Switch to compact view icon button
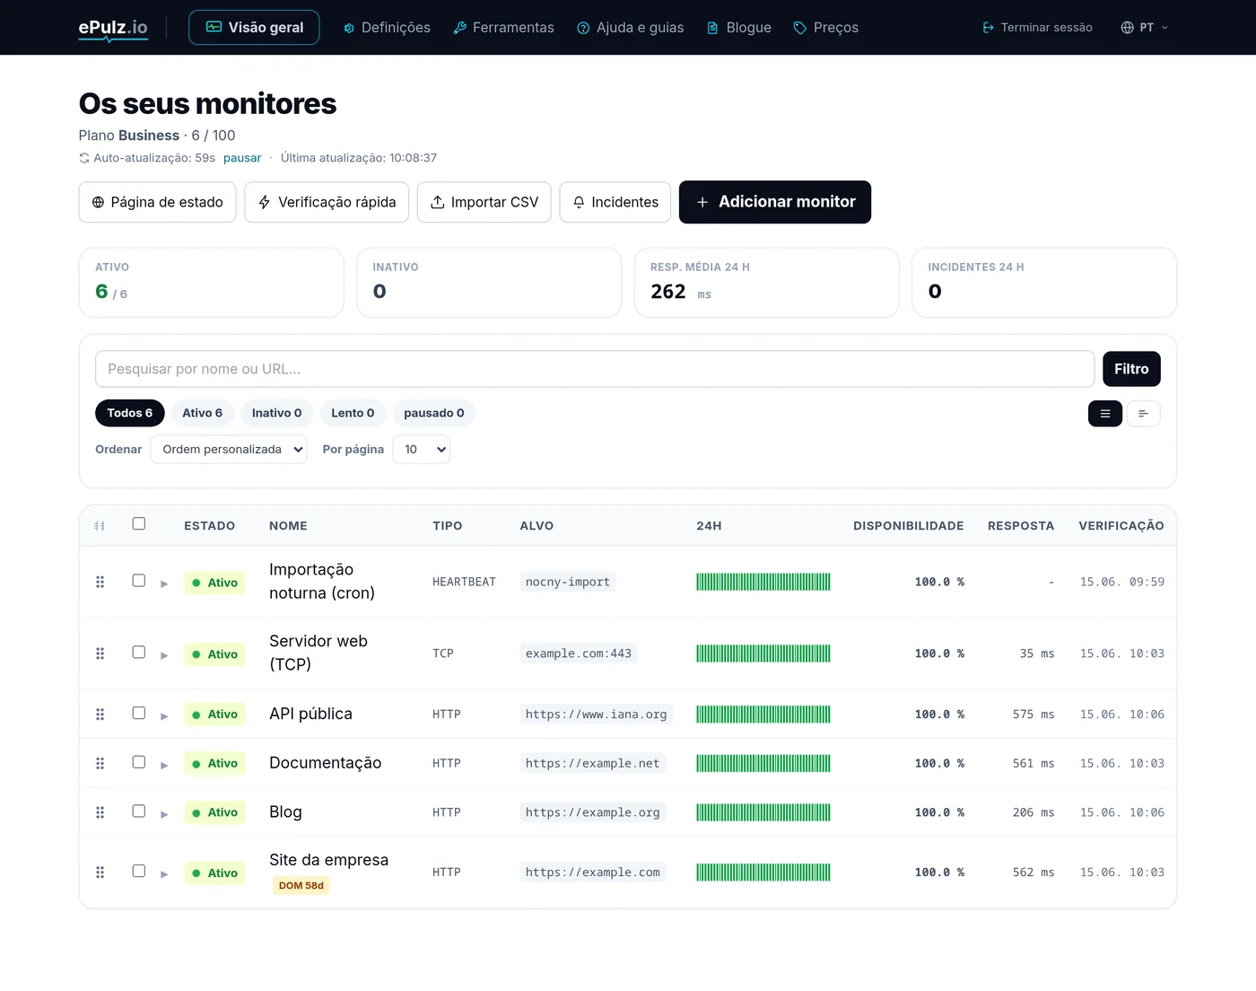 coord(1144,414)
